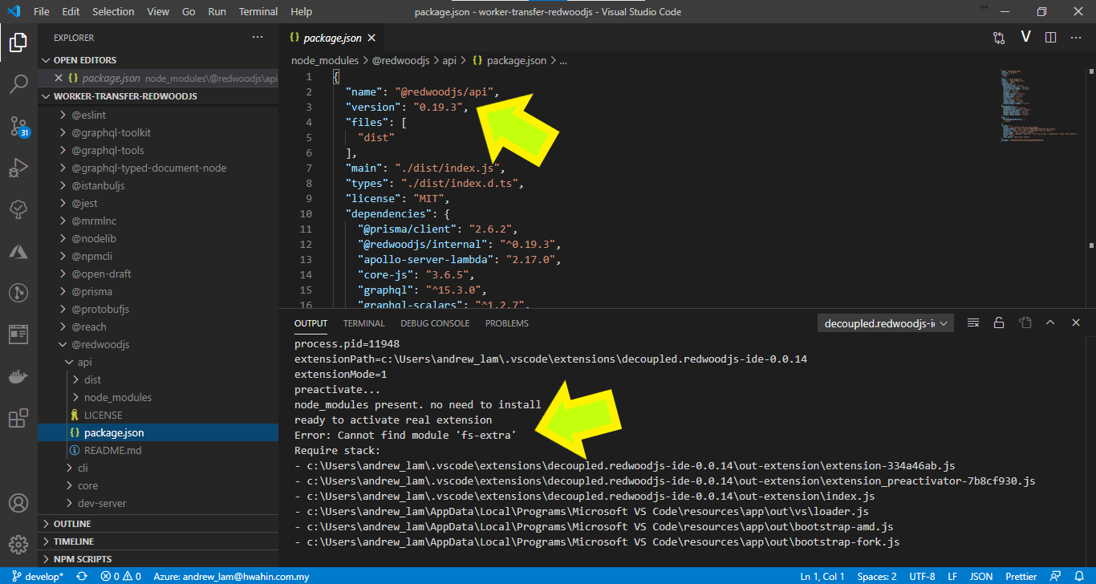1096x584 pixels.
Task: Click the develop* branch in status bar
Action: (x=39, y=576)
